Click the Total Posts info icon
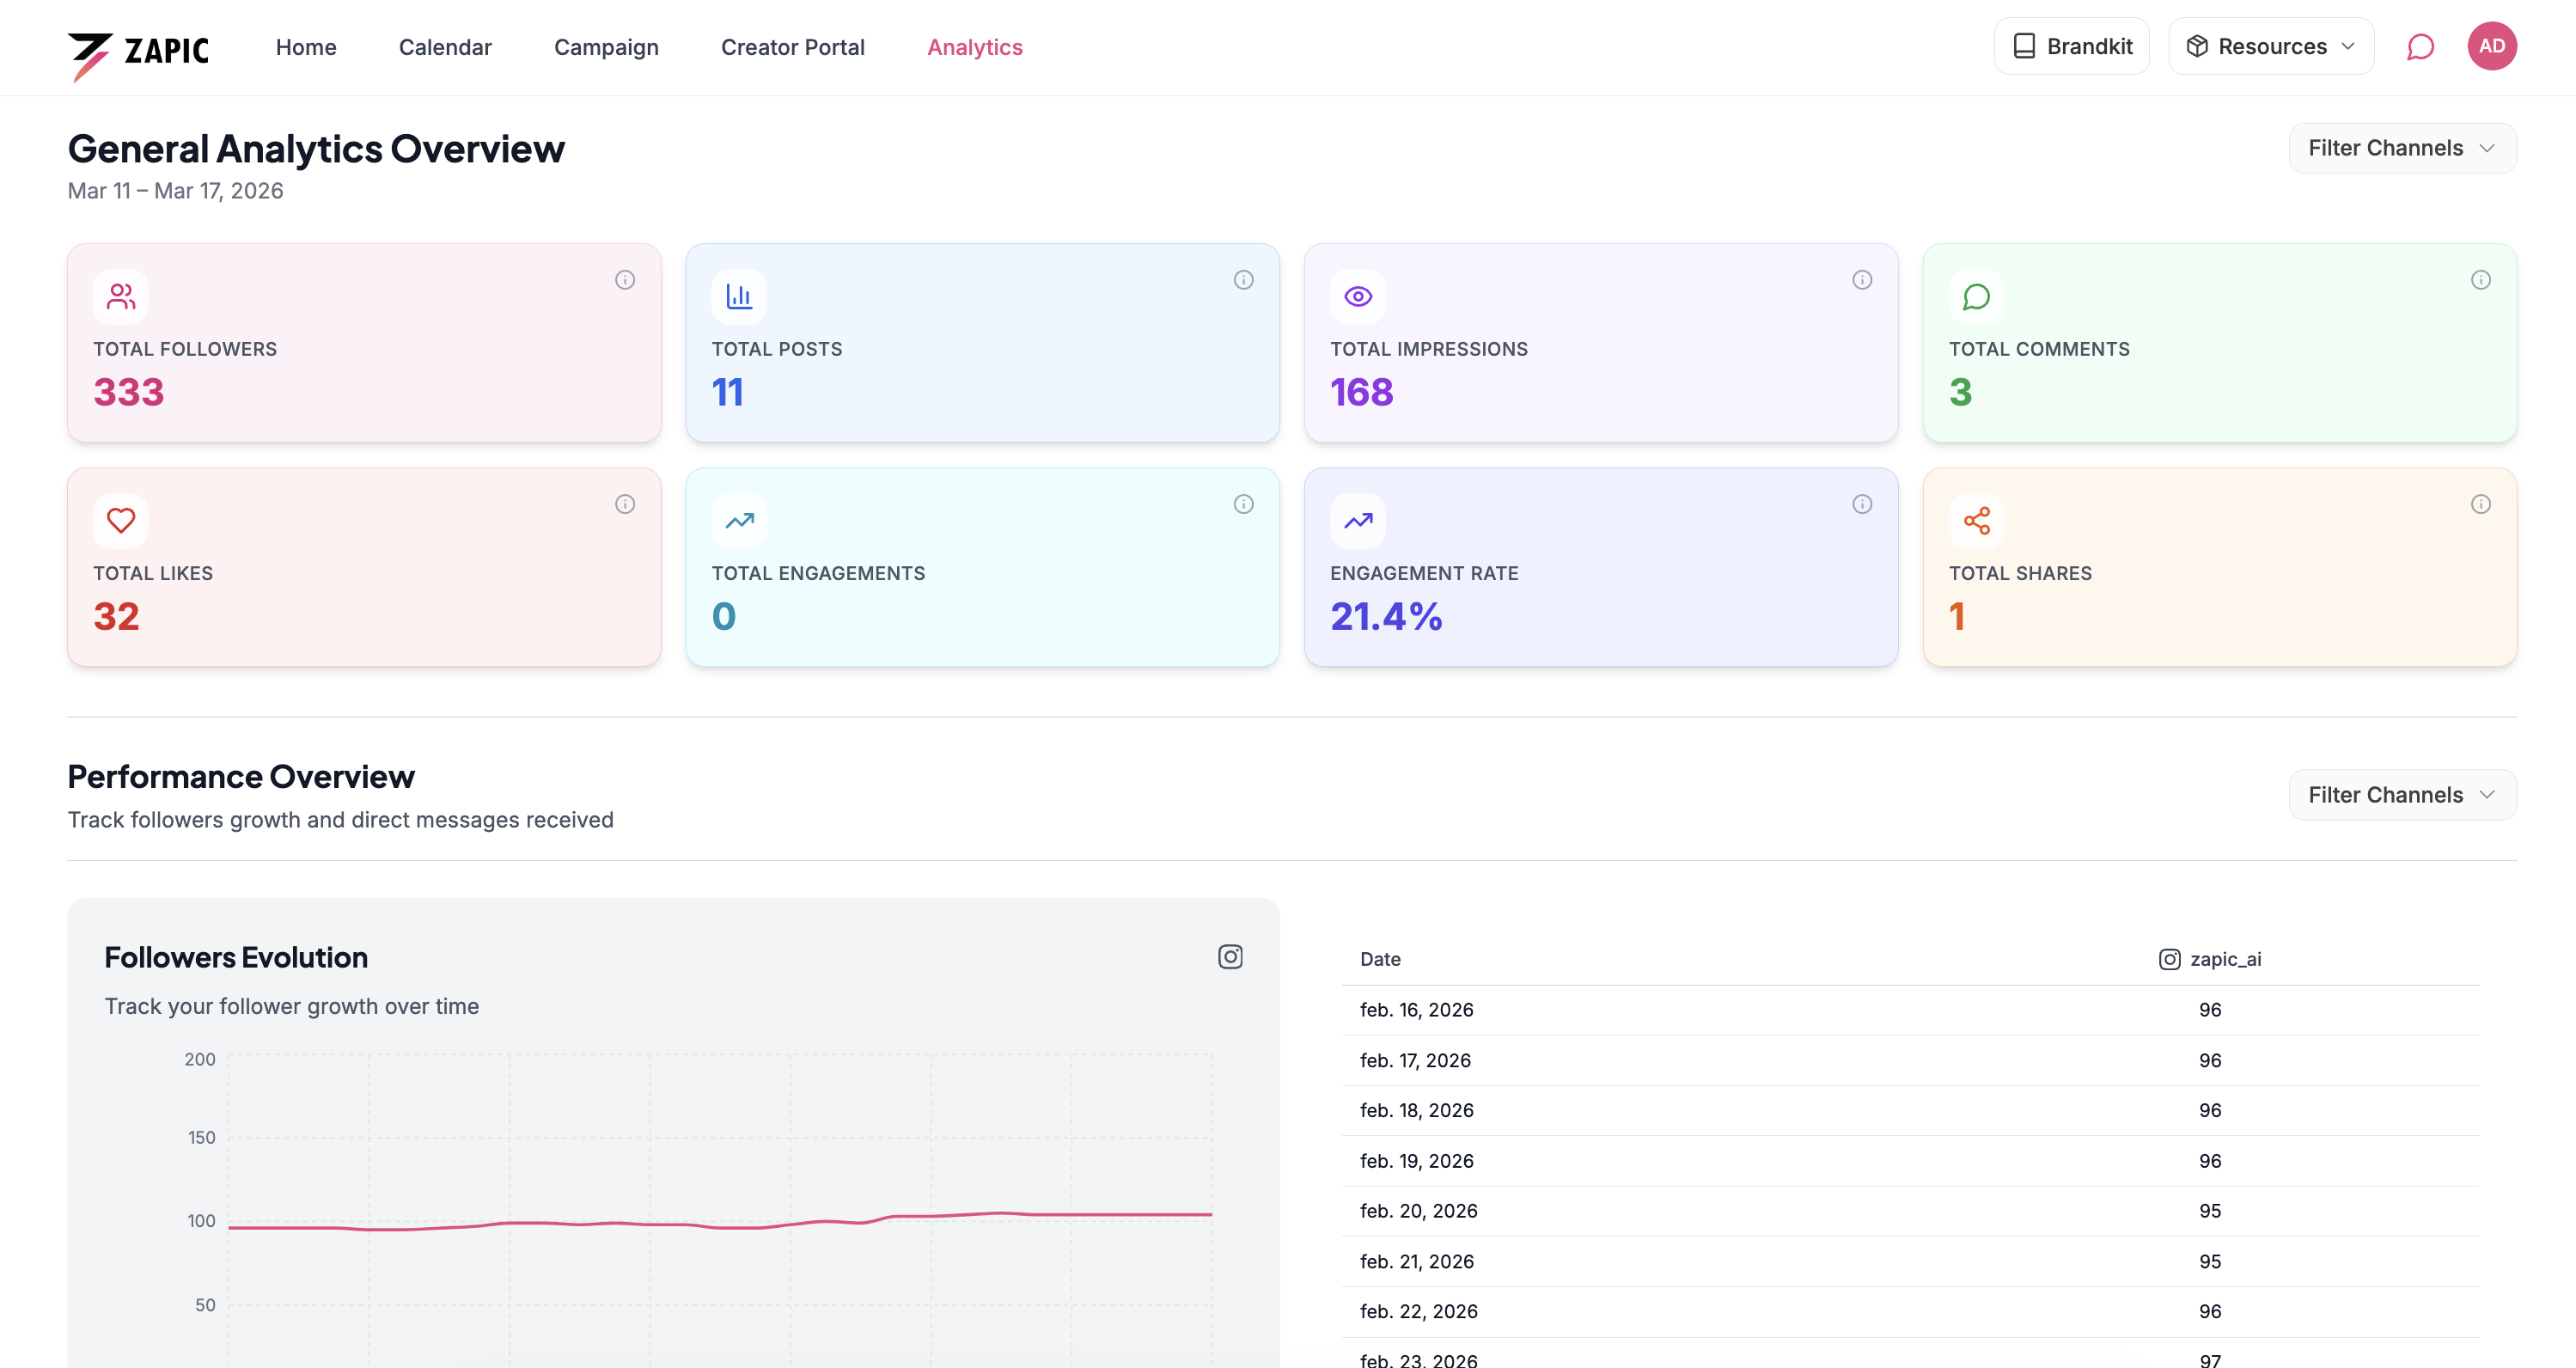 coord(1243,280)
